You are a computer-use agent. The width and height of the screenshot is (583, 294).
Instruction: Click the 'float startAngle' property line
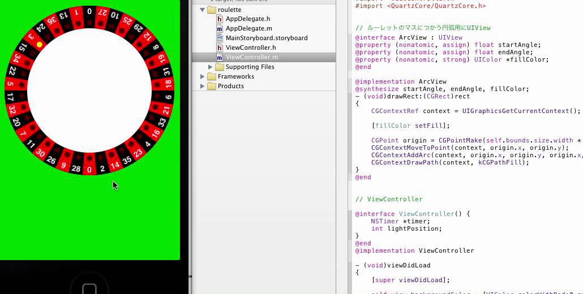coord(448,45)
